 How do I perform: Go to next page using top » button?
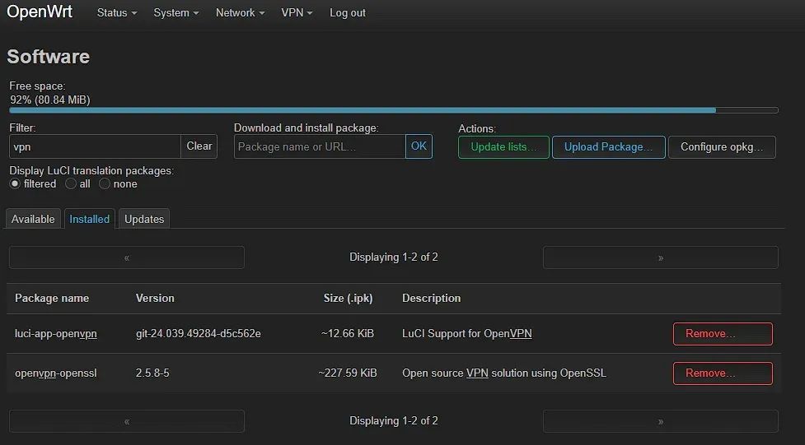(x=661, y=257)
